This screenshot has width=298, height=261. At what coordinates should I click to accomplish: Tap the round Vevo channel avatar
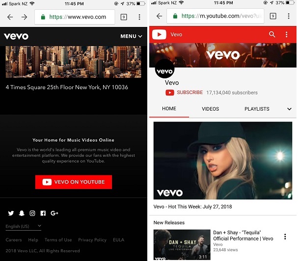tap(164, 69)
